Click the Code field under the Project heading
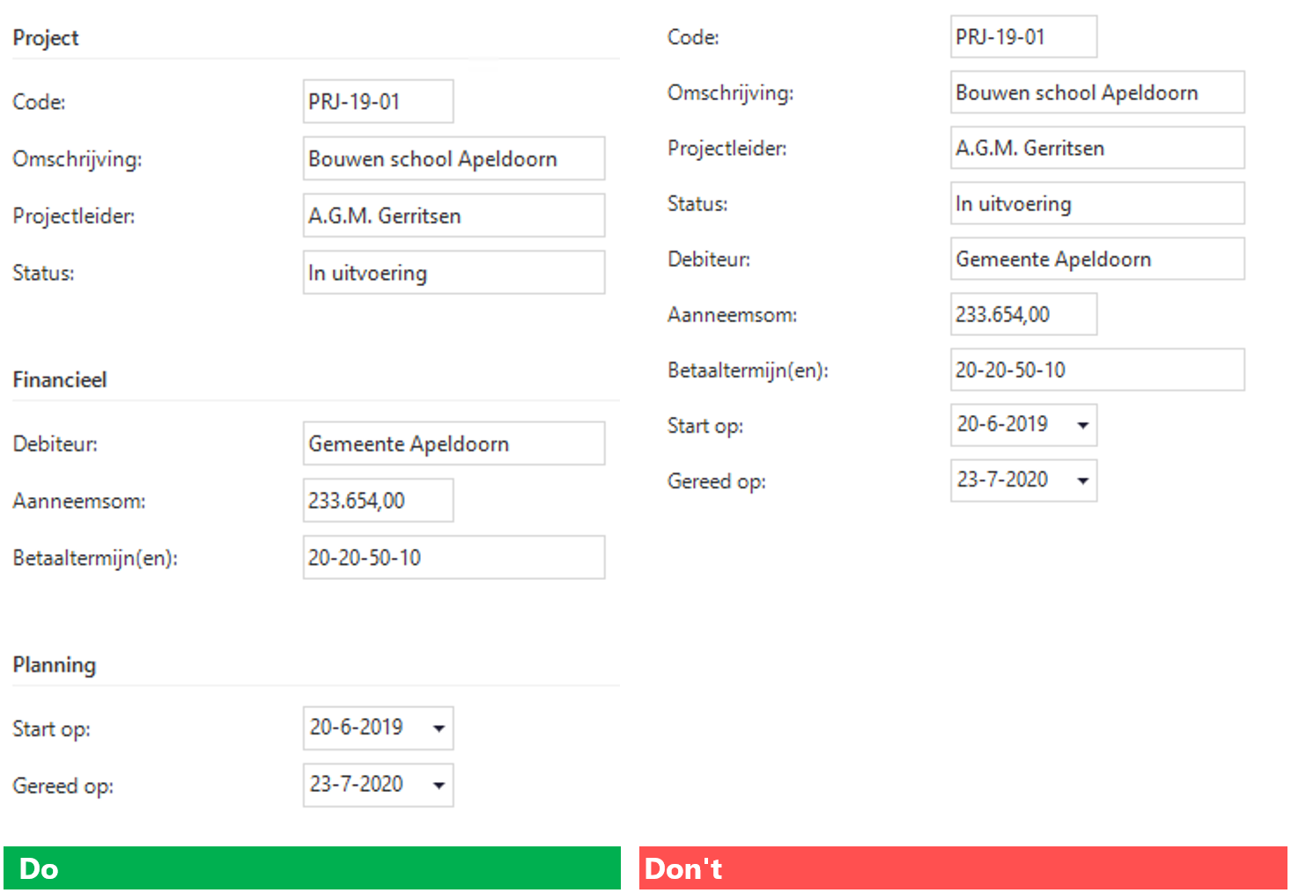The image size is (1291, 893). point(378,102)
